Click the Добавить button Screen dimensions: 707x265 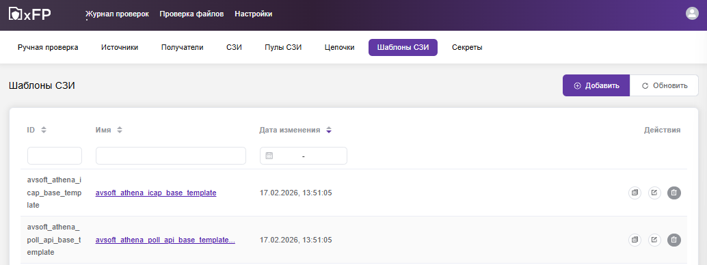[596, 85]
